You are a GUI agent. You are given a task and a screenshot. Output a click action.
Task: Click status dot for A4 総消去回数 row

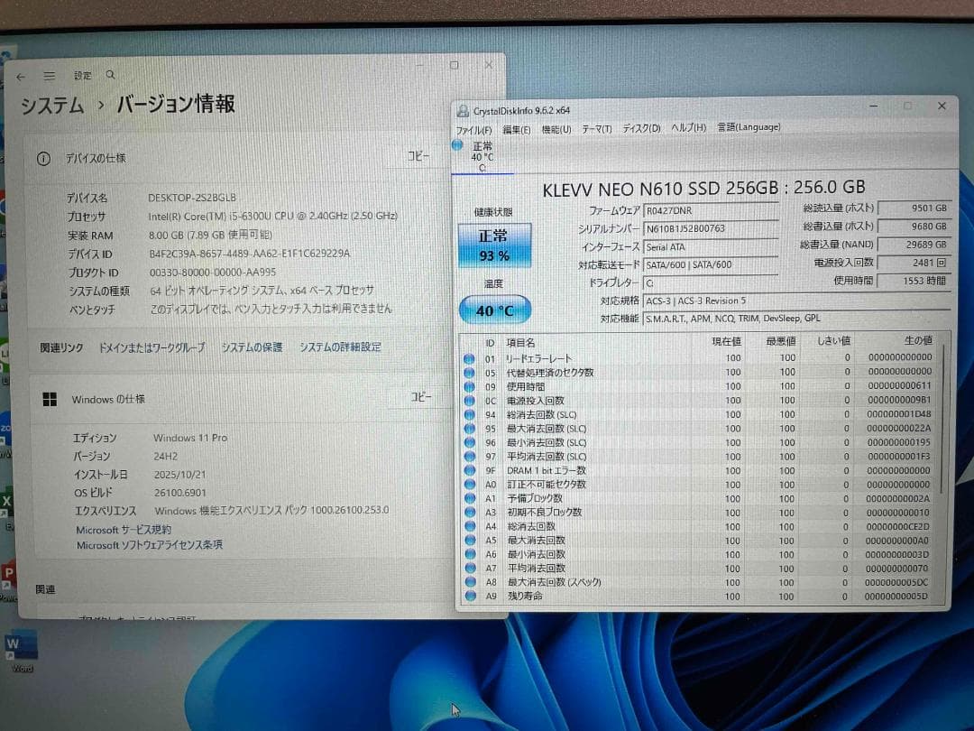[470, 526]
